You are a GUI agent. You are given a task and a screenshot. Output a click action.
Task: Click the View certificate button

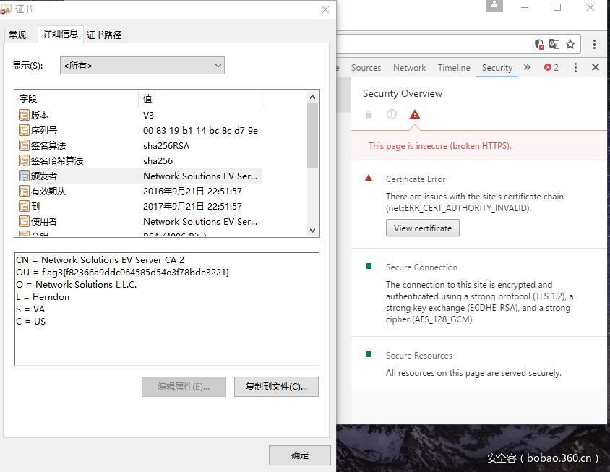click(422, 228)
